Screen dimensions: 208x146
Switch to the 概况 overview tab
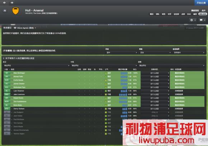[152, 14]
